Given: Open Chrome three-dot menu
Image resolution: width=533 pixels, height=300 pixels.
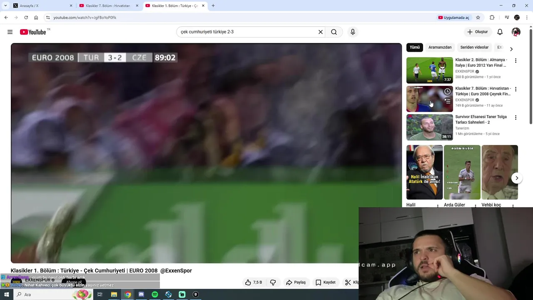Looking at the screenshot, I should [527, 17].
